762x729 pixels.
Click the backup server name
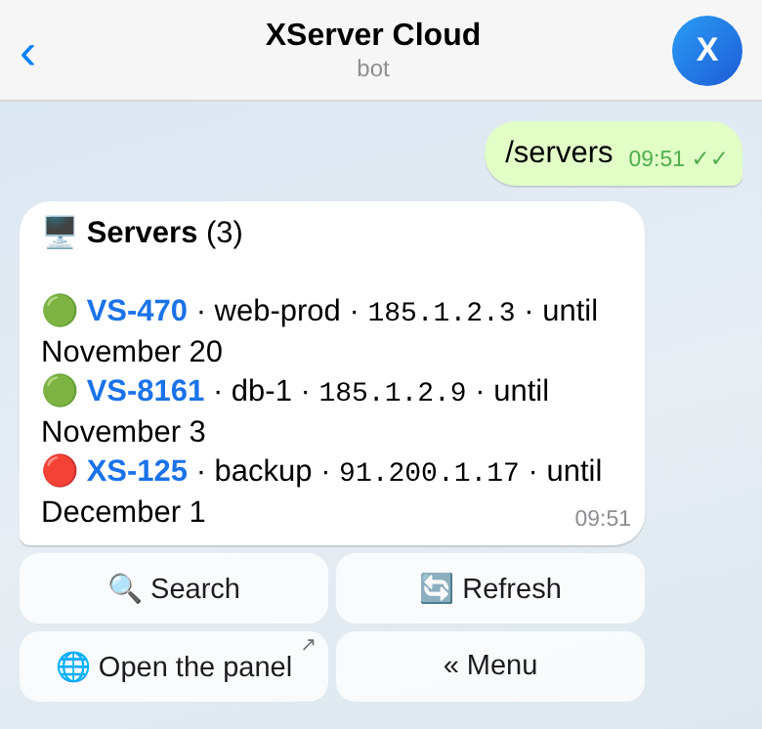click(263, 471)
